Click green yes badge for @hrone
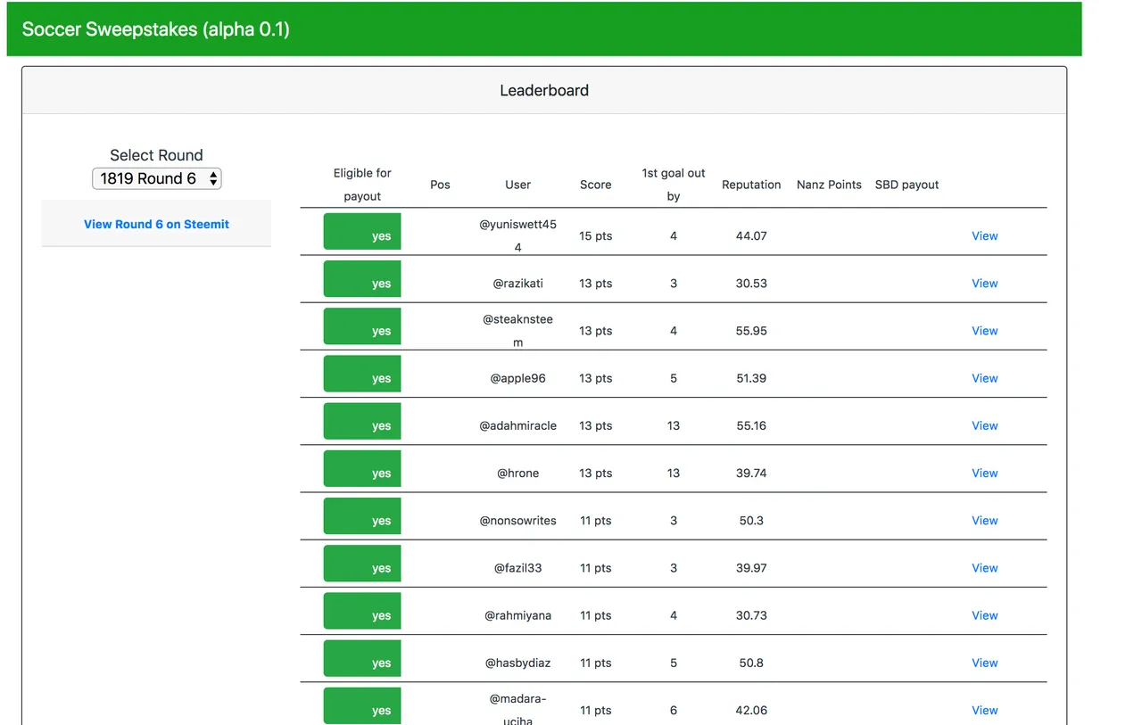Image resolution: width=1142 pixels, height=725 pixels. pos(362,468)
